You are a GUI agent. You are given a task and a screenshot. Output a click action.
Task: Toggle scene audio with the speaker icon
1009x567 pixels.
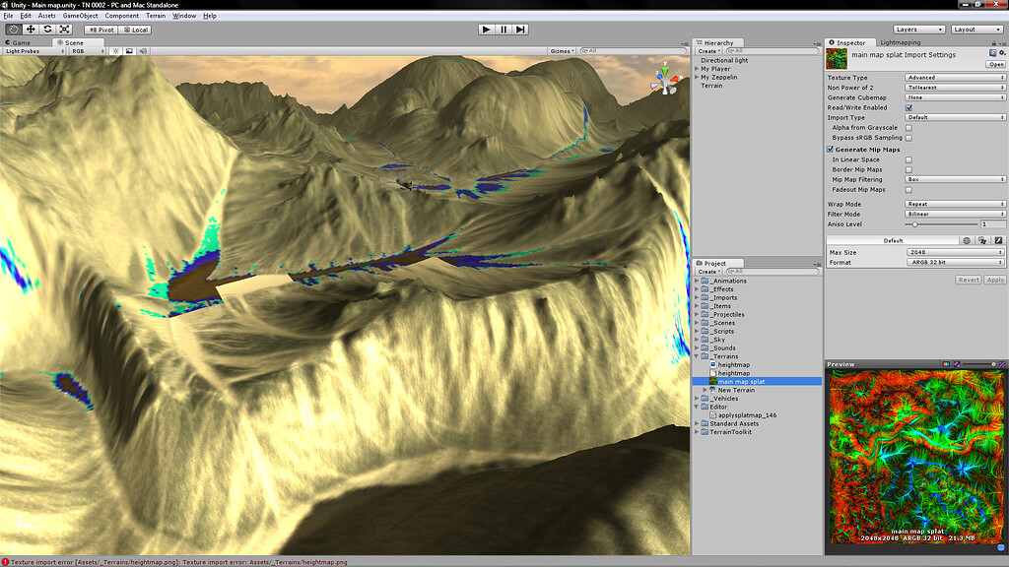click(143, 51)
